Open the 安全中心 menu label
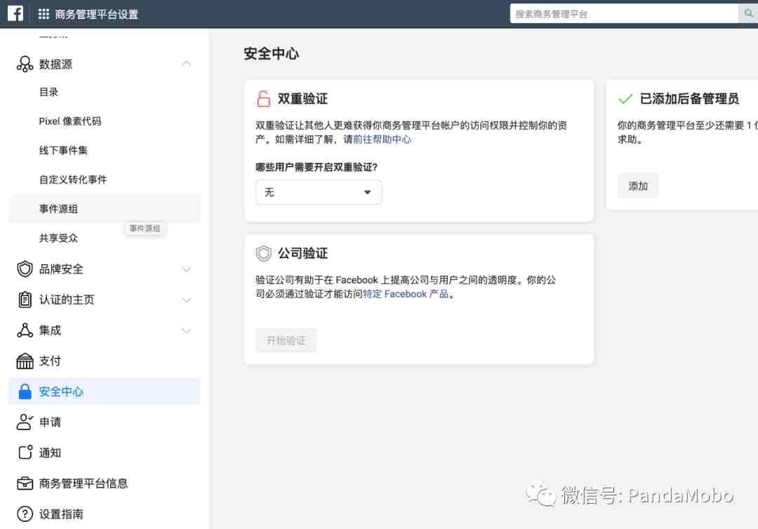The image size is (758, 529). tap(61, 391)
